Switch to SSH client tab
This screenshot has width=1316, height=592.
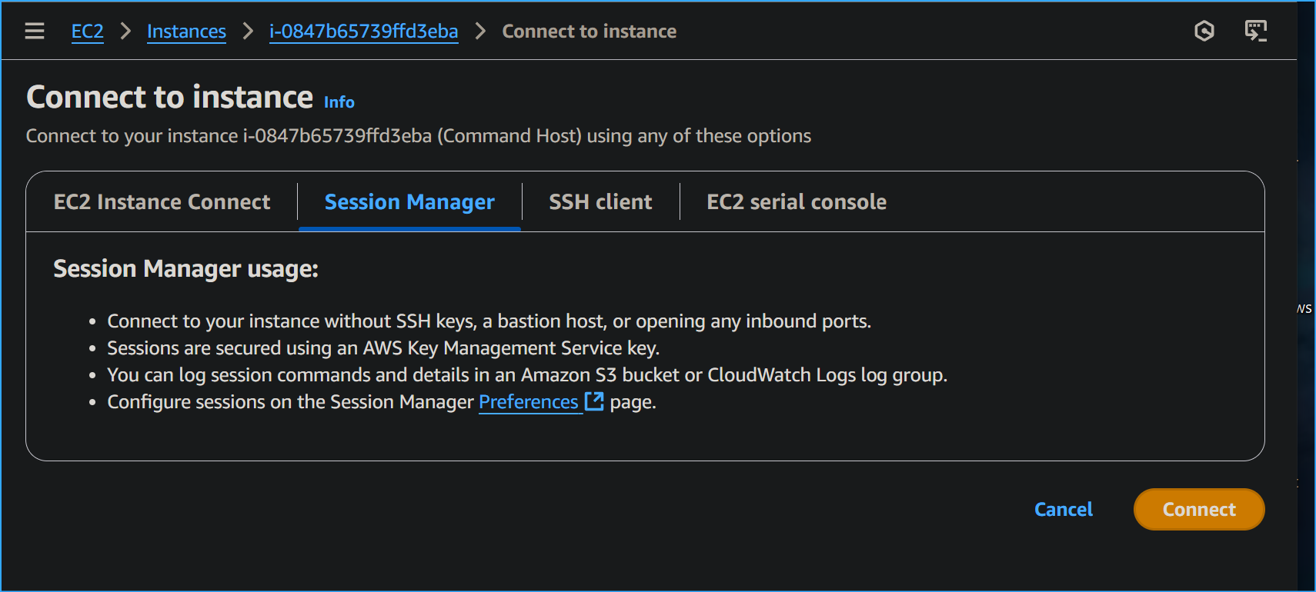tap(600, 201)
